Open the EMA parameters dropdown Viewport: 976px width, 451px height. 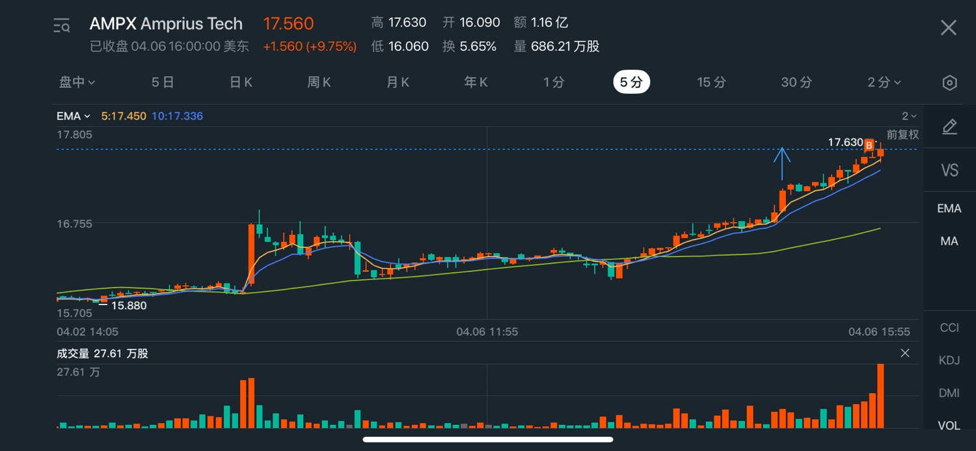tap(73, 116)
